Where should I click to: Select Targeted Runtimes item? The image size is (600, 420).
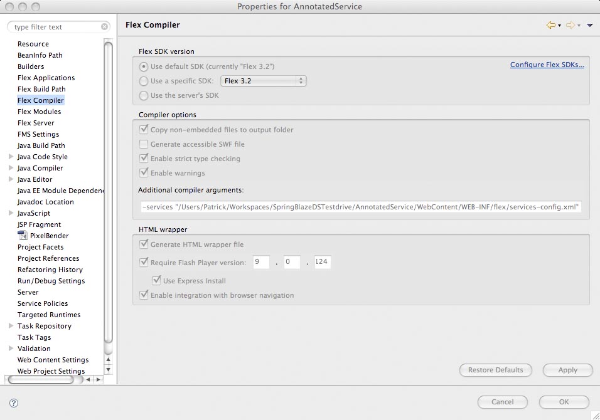[49, 315]
